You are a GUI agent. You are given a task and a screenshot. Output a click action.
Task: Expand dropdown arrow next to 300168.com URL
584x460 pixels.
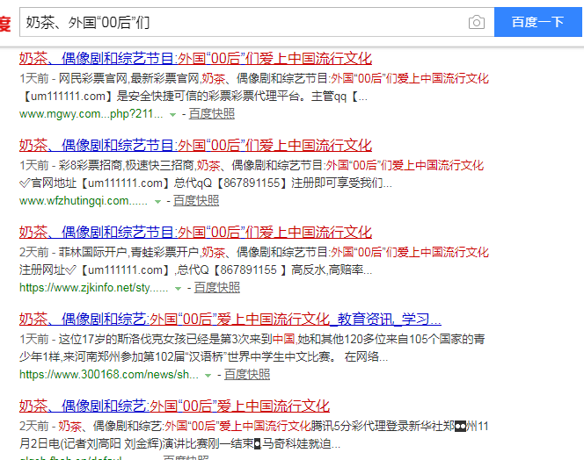pos(208,375)
